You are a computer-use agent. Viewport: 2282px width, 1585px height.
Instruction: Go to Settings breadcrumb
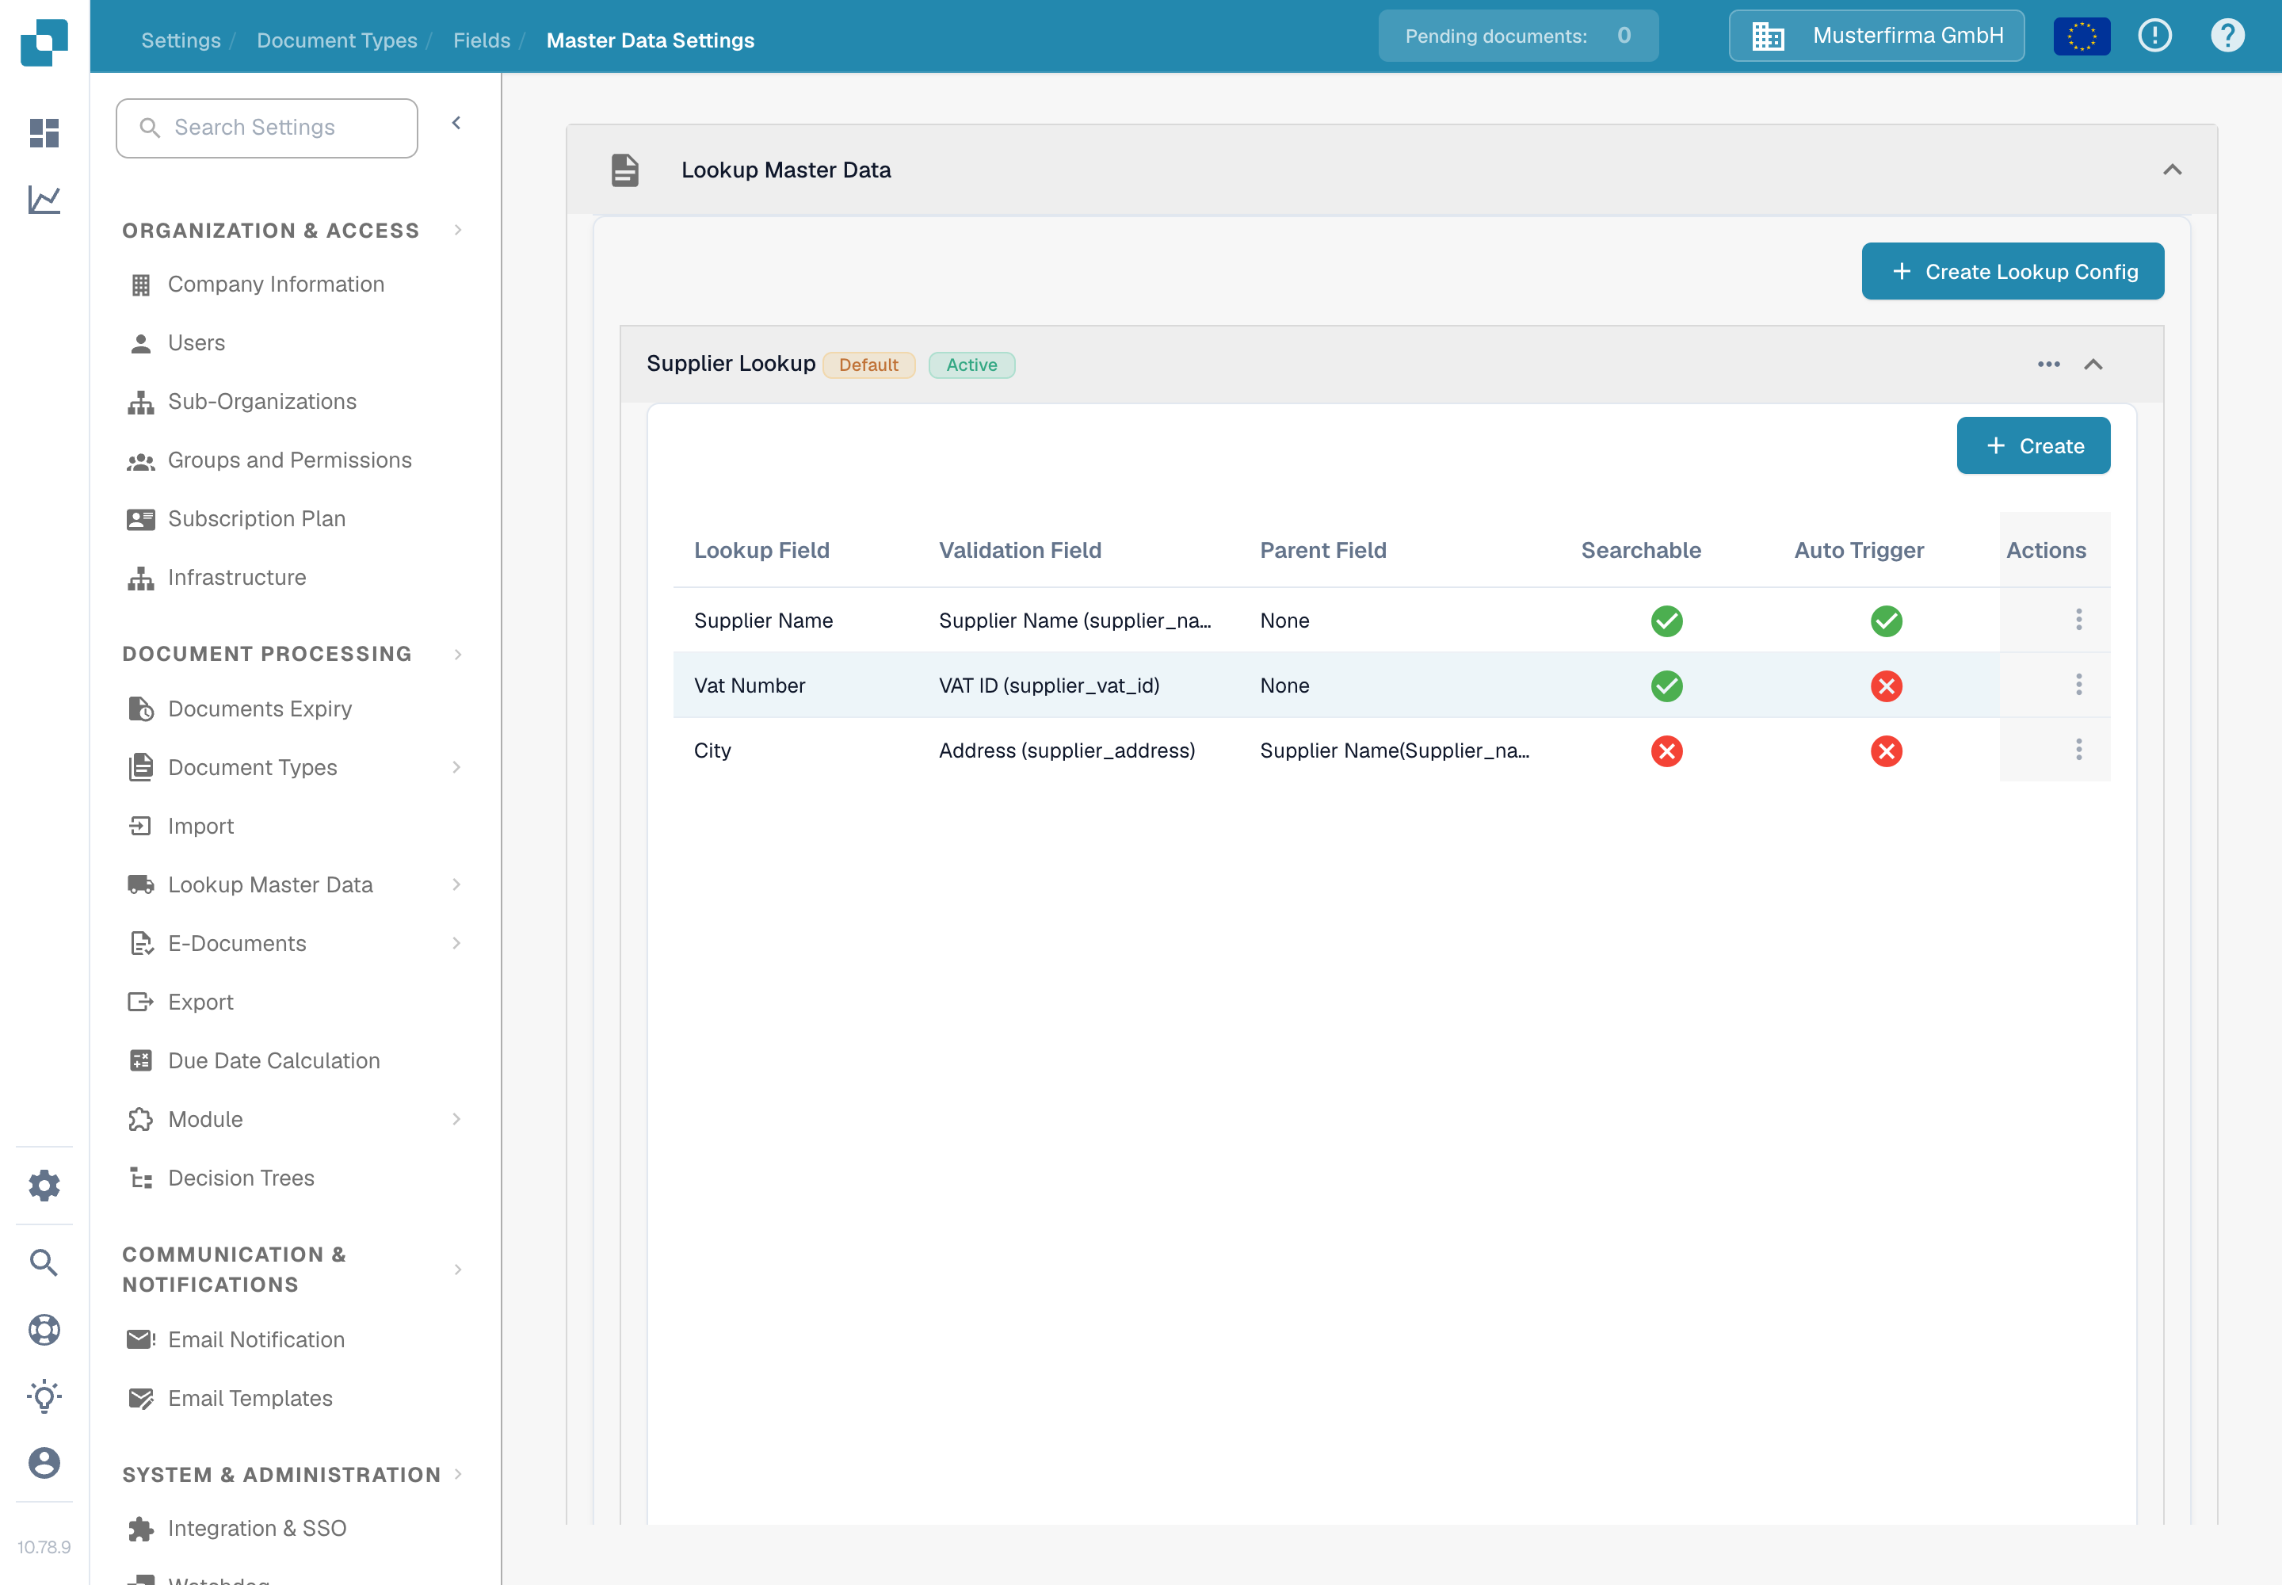[x=181, y=40]
